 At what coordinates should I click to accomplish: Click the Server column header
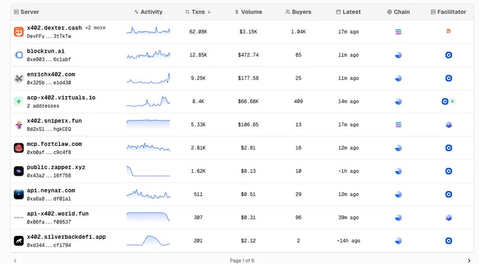[x=26, y=12]
